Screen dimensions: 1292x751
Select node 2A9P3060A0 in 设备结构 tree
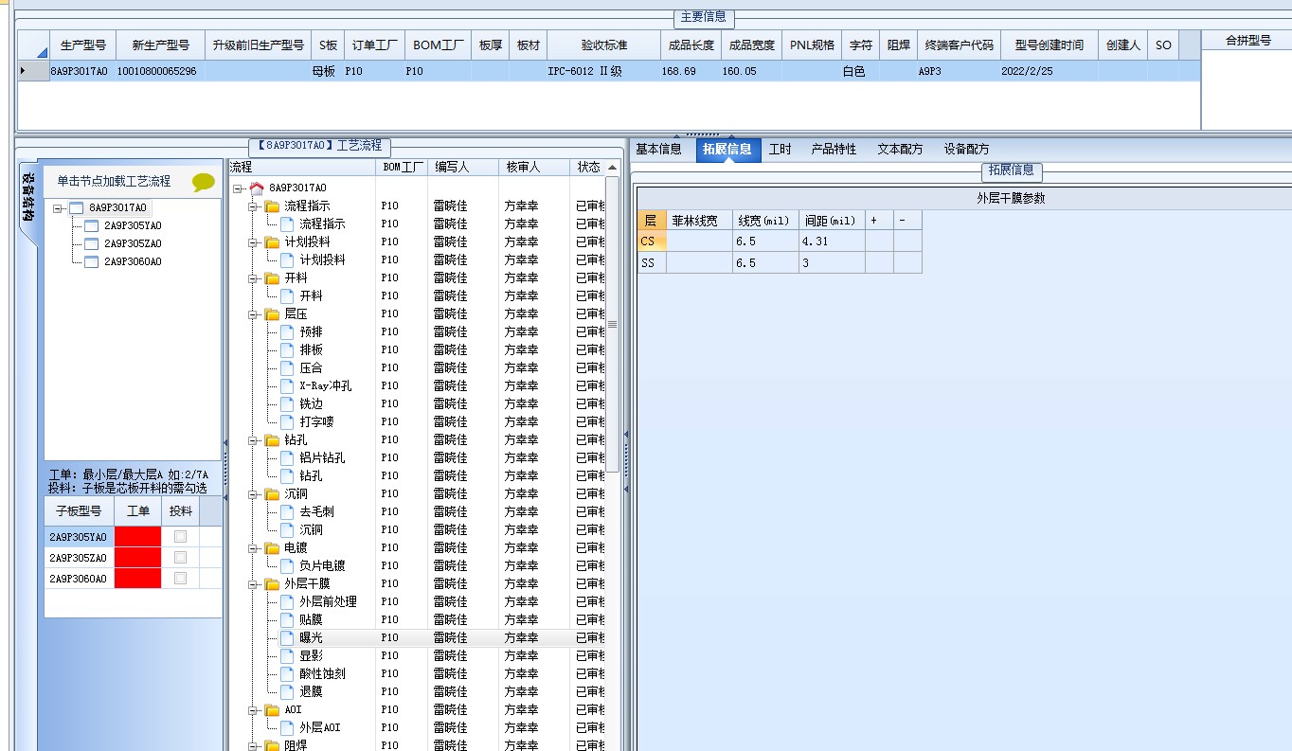[133, 262]
